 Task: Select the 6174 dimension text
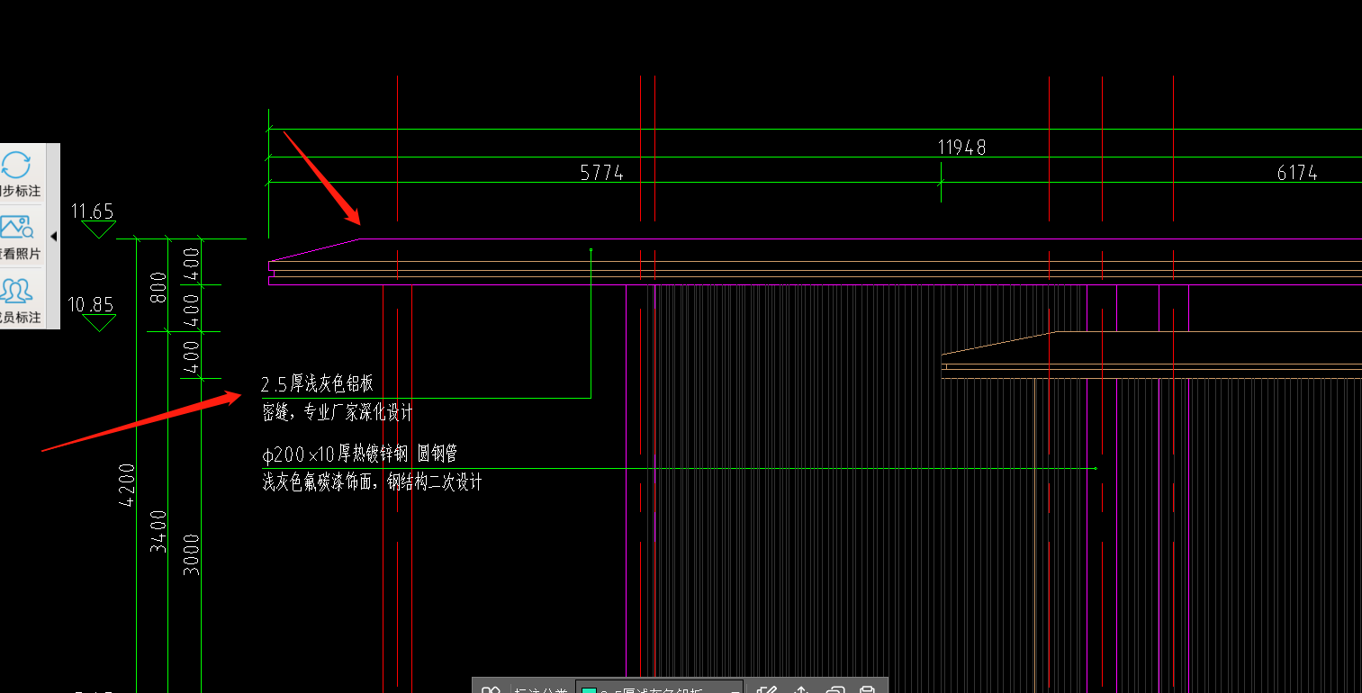click(x=1297, y=173)
